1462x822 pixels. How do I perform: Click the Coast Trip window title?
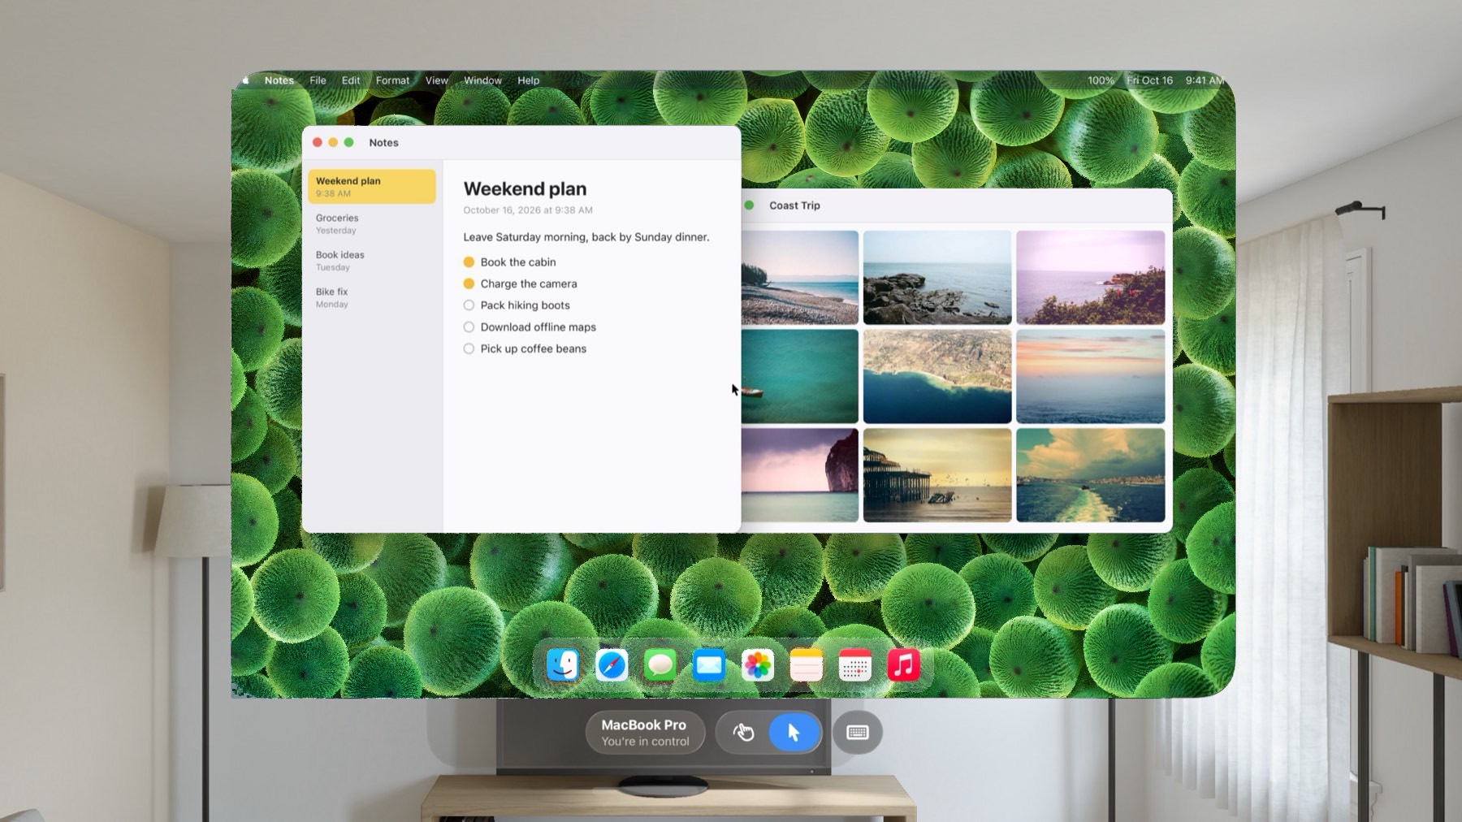click(x=794, y=205)
